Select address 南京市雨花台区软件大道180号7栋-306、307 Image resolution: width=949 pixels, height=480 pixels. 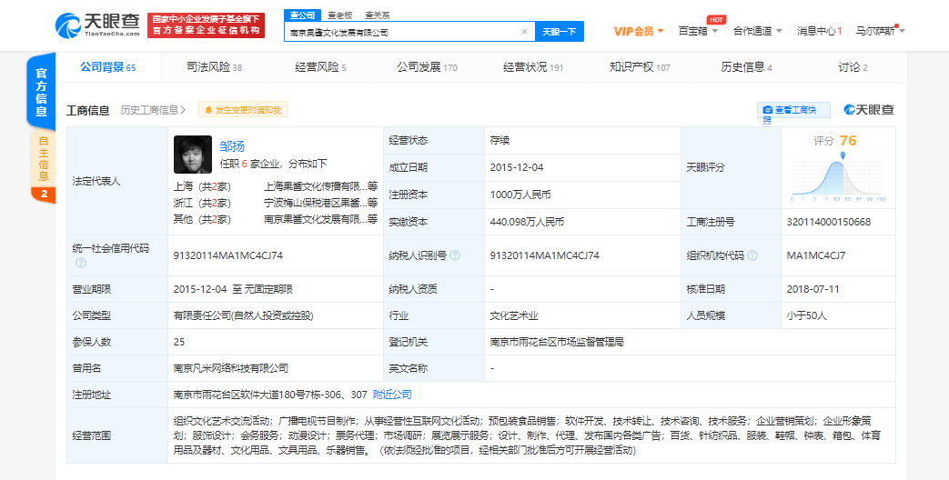pos(270,395)
